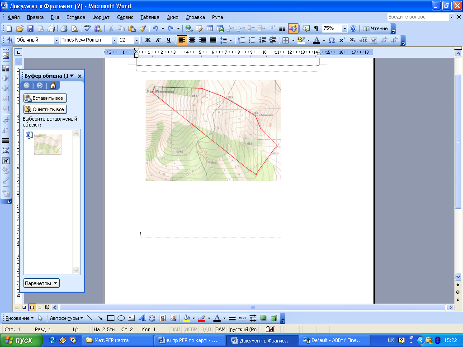Image resolution: width=463 pixels, height=347 pixels.
Task: Open the Таблица menu
Action: (x=150, y=17)
